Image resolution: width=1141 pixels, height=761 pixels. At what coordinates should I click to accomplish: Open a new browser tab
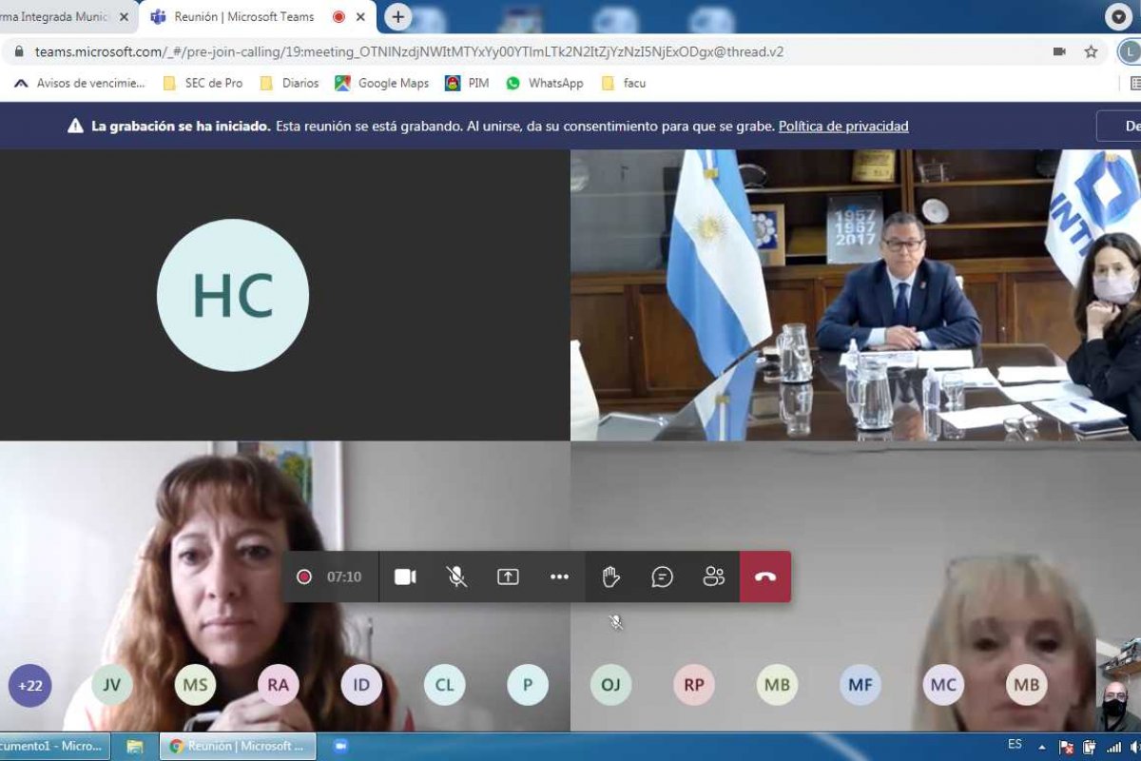point(397,17)
